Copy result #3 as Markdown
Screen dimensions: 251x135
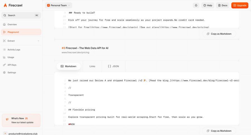pyautogui.click(x=219, y=131)
